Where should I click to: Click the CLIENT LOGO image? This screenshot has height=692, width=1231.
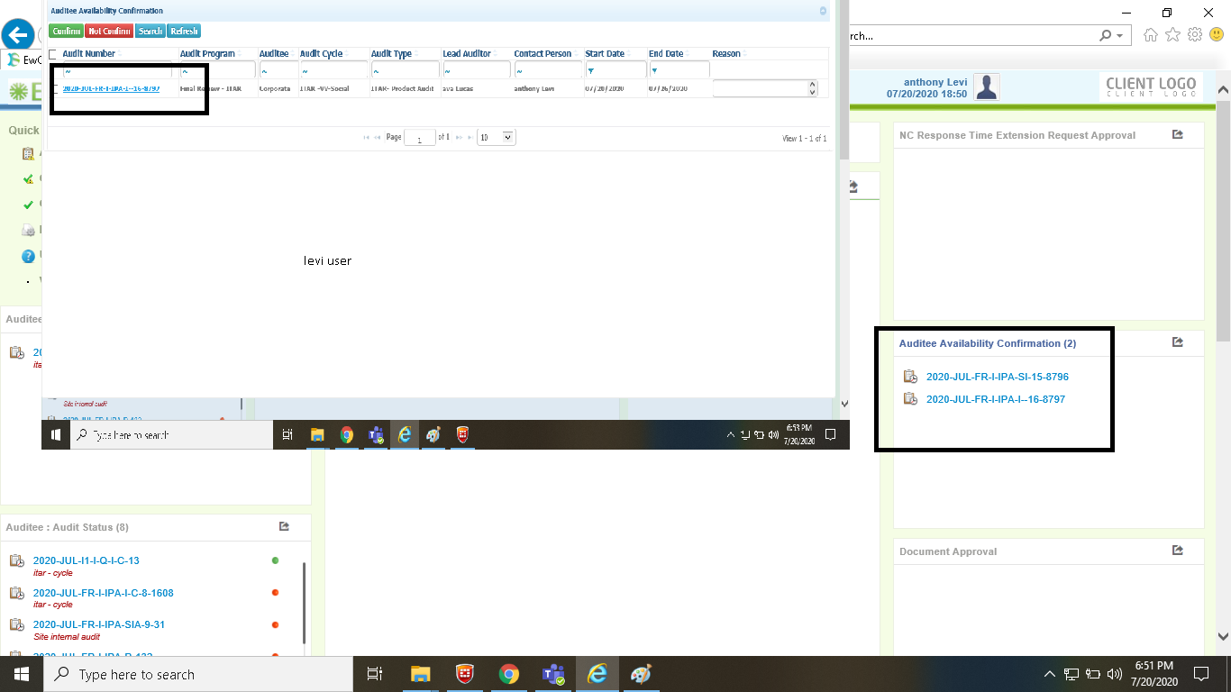pyautogui.click(x=1151, y=87)
